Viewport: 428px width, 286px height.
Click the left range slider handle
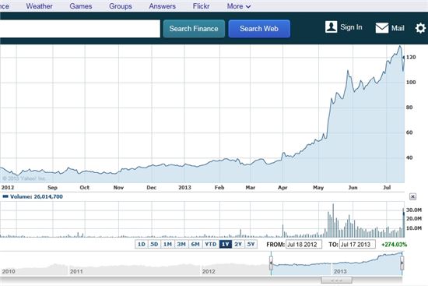click(271, 263)
